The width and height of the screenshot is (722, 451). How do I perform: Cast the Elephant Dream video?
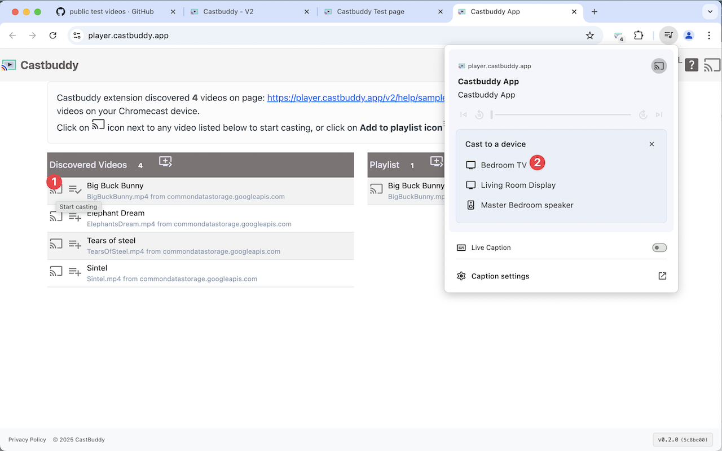pyautogui.click(x=56, y=216)
